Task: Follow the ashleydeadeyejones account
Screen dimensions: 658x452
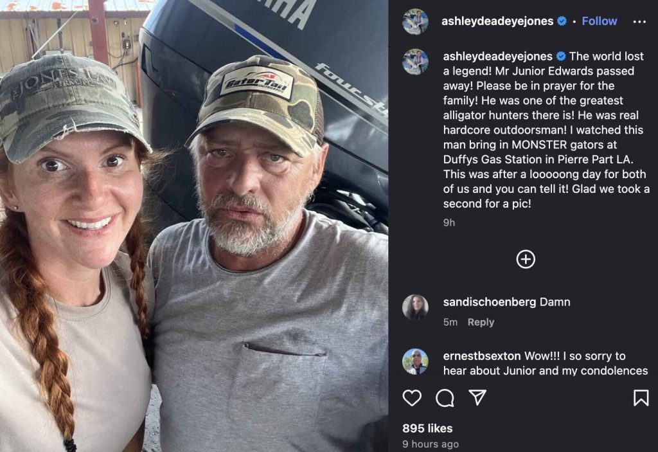Action: (599, 21)
